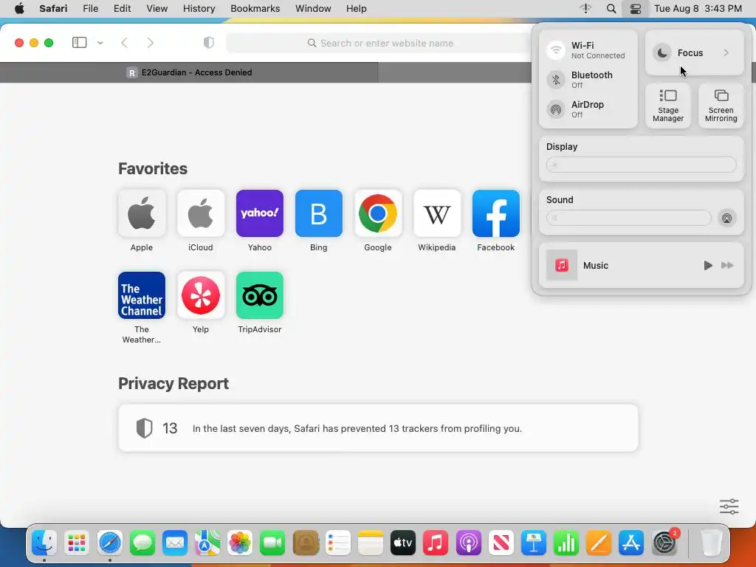Open the Music app artwork tile
This screenshot has height=567, width=756.
click(562, 265)
